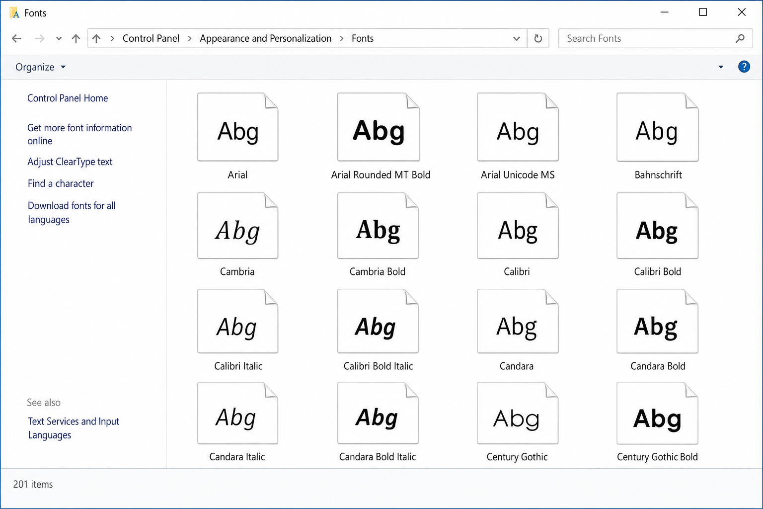
Task: Open the recent locations dropdown
Action: coord(59,38)
